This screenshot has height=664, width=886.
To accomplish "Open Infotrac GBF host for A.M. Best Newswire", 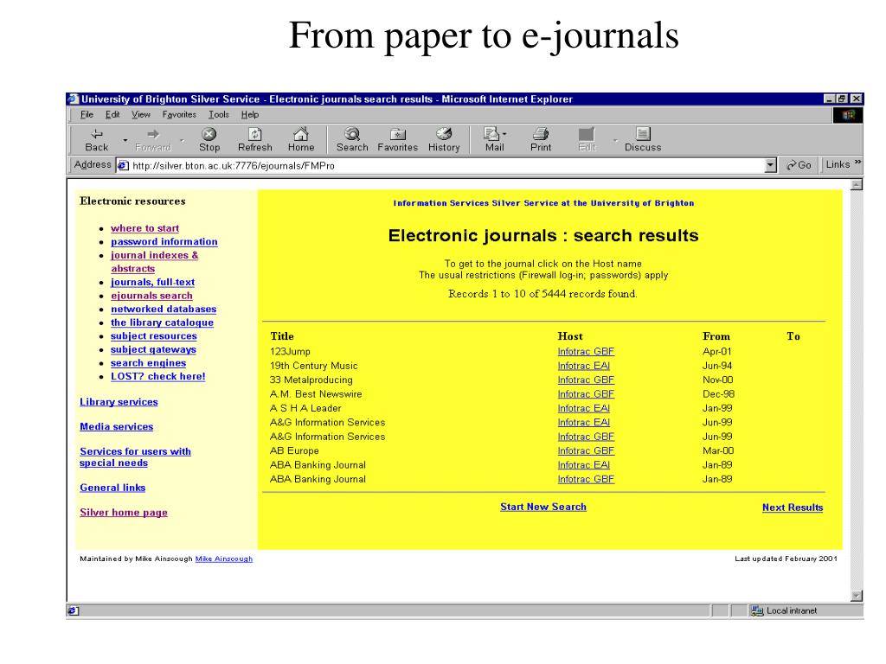I will 586,394.
